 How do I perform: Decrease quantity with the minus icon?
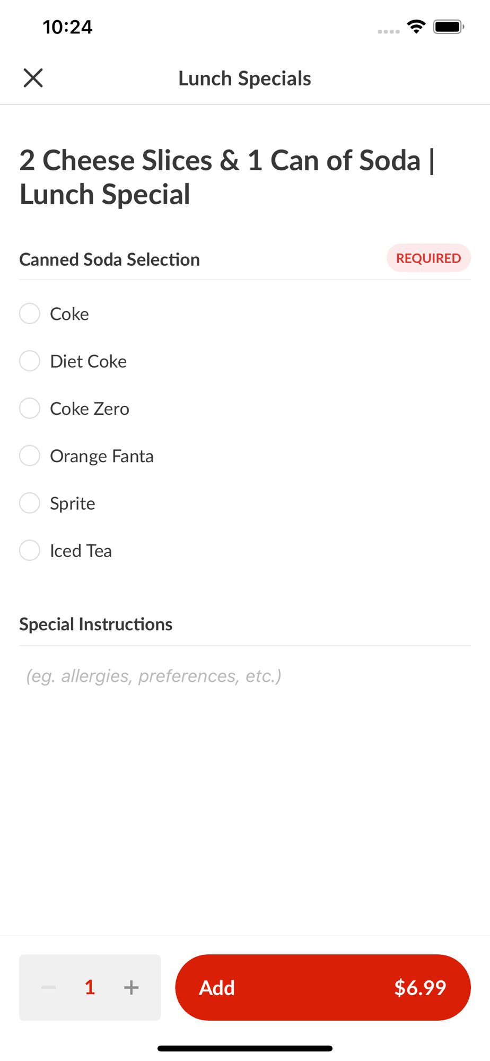pyautogui.click(x=49, y=987)
